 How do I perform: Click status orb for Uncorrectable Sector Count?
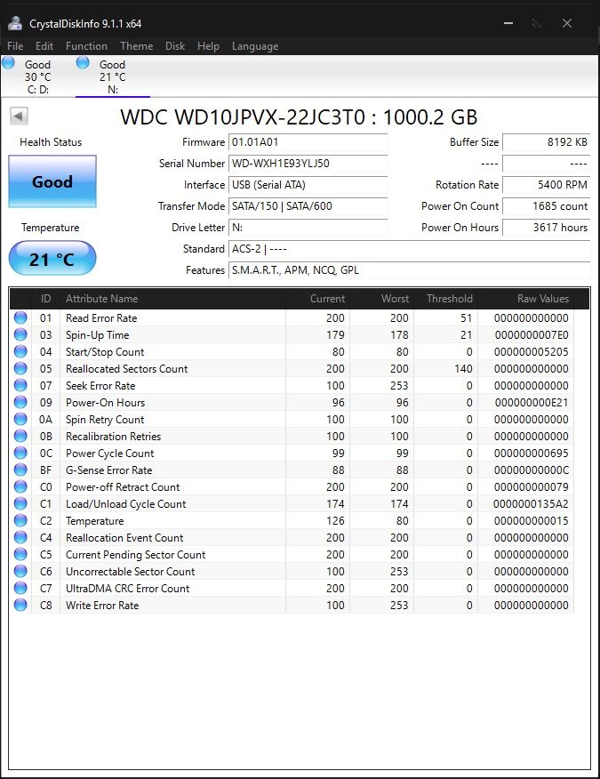pos(20,571)
